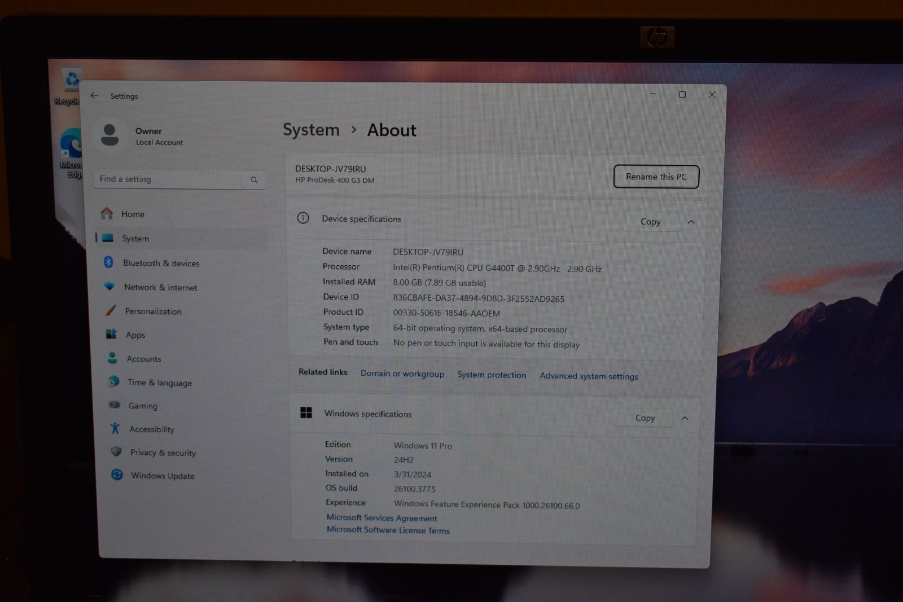Open the Accounts settings category
The height and width of the screenshot is (602, 903).
coord(186,358)
